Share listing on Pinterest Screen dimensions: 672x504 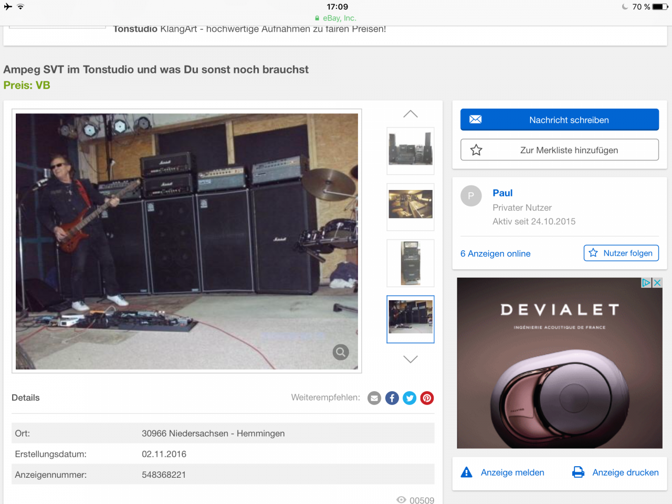point(427,398)
